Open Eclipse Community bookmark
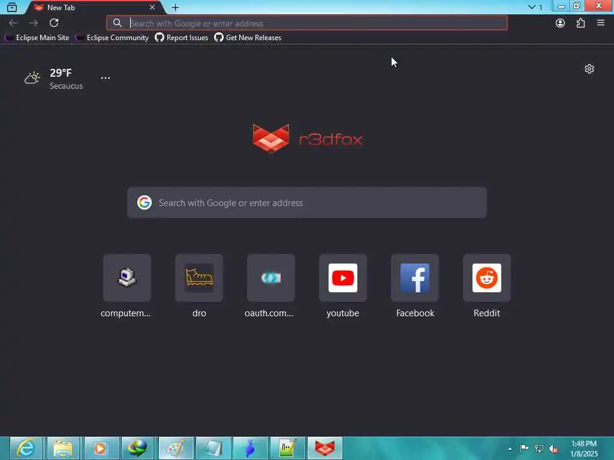This screenshot has width=614, height=460. (112, 38)
